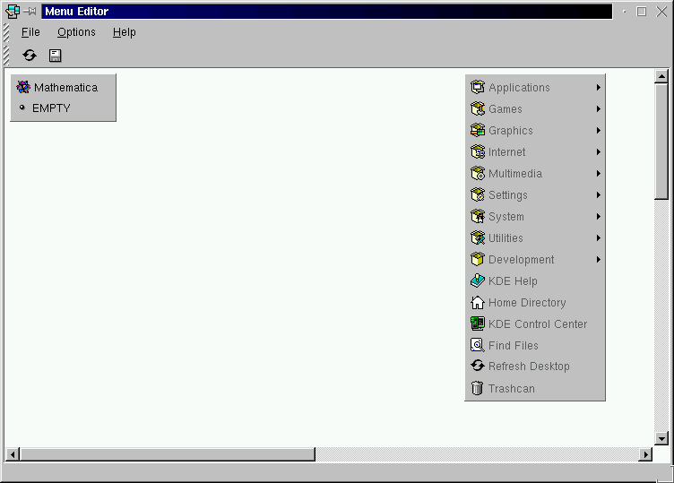674x483 pixels.
Task: Click the KDE Control Center monitor icon
Action: 478,324
